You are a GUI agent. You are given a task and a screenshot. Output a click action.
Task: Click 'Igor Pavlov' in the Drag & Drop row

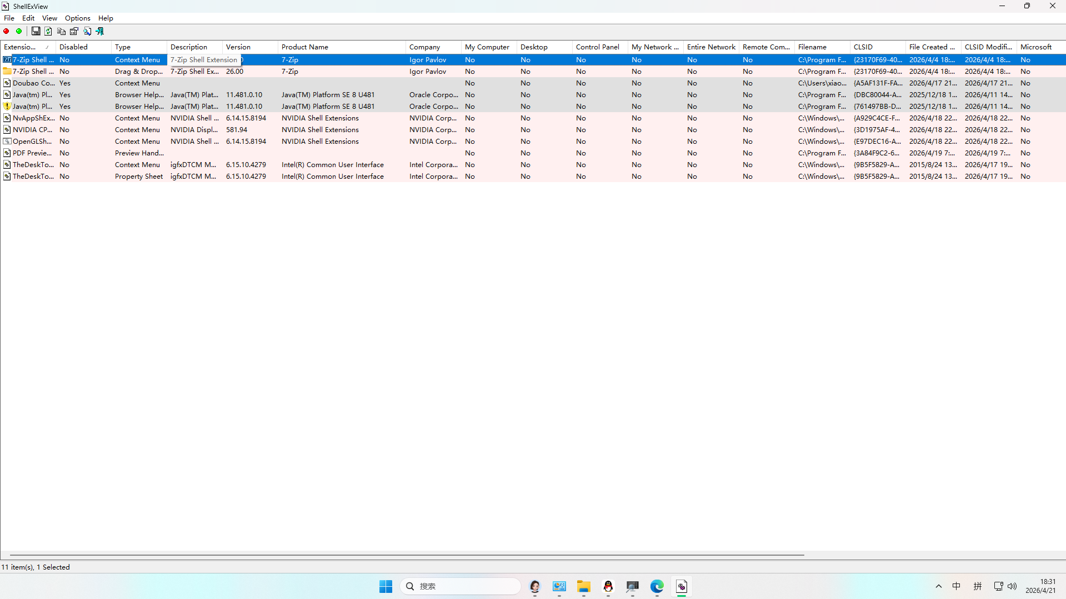pyautogui.click(x=428, y=72)
